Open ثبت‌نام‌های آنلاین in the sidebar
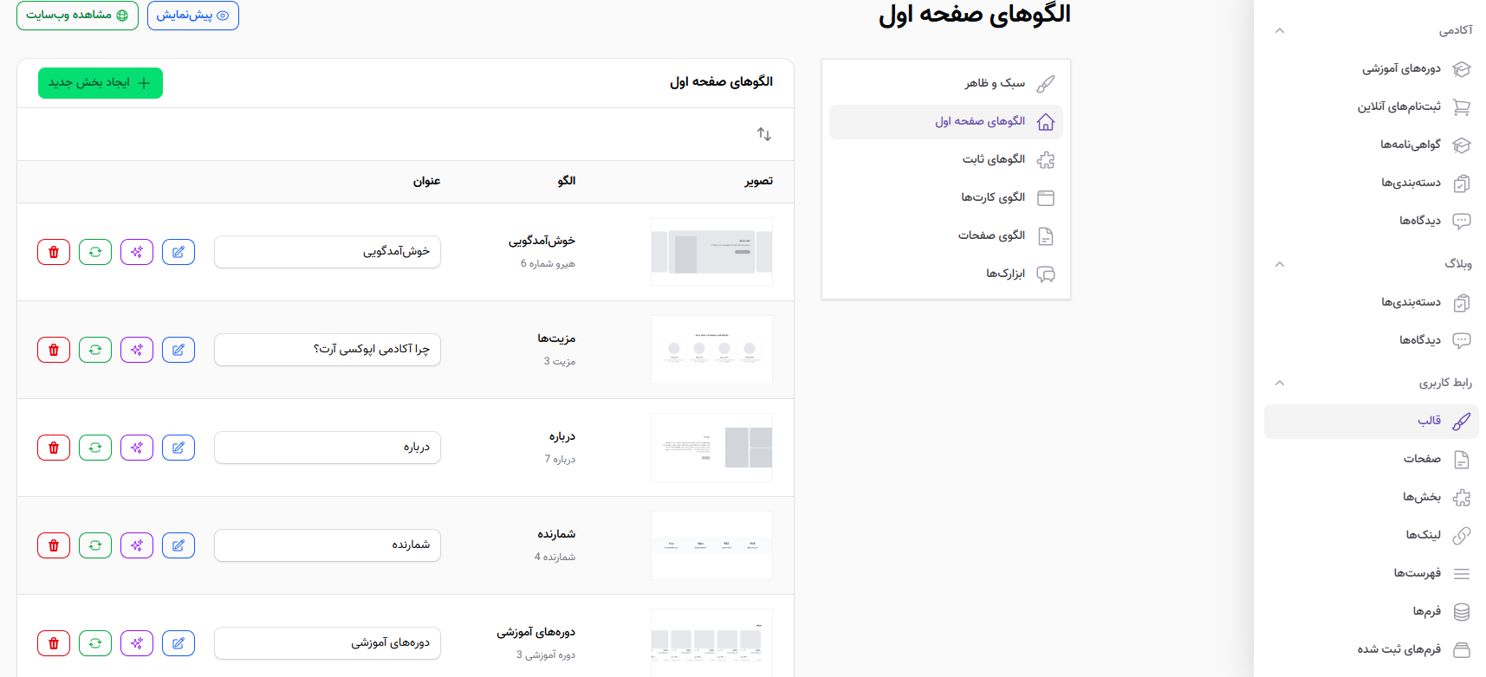The height and width of the screenshot is (677, 1486). pos(1372,107)
